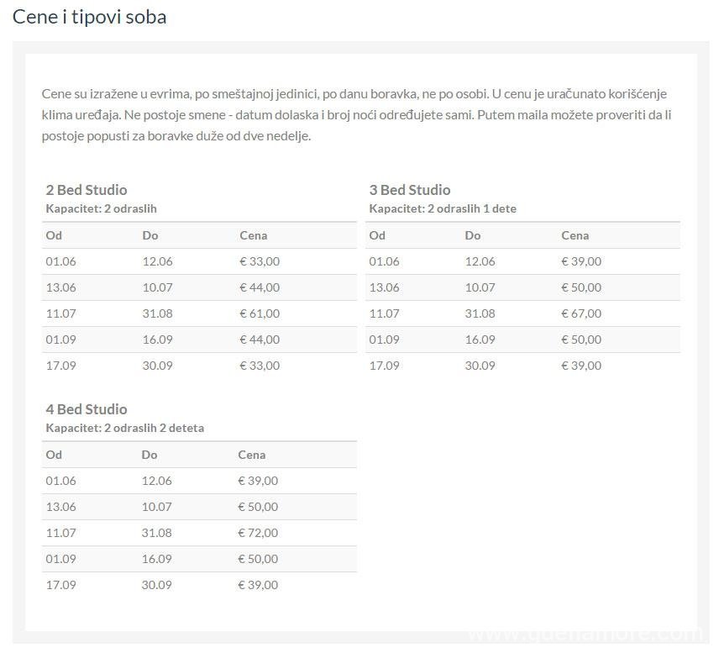Click 'Kapacitet: 2 odraslih 1 dete' text
This screenshot has width=719, height=653.
click(x=443, y=208)
